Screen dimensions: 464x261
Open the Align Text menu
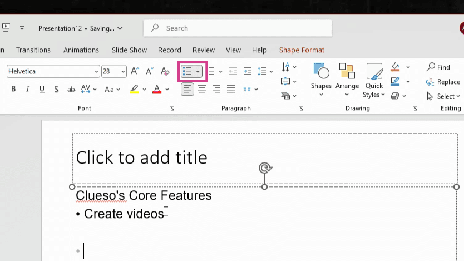click(289, 81)
